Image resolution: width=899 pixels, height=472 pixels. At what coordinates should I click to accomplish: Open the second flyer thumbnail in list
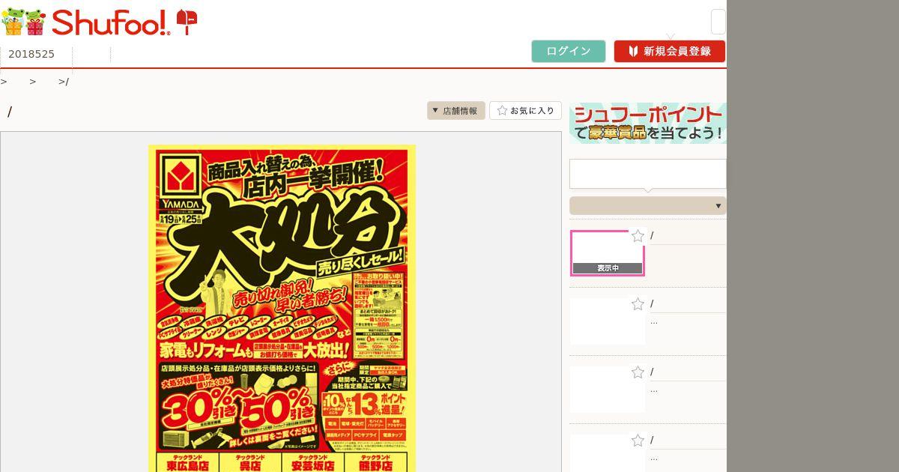pos(608,321)
